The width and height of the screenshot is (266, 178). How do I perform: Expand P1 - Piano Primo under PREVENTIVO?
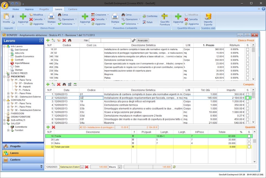(x=8, y=93)
